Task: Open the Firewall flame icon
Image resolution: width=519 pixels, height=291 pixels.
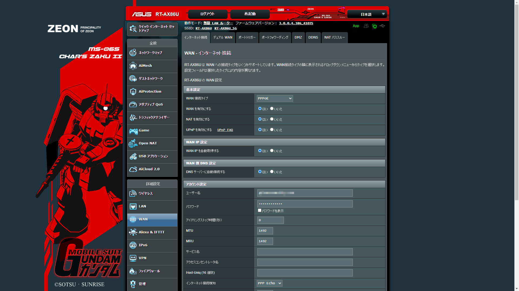Action: 133,271
